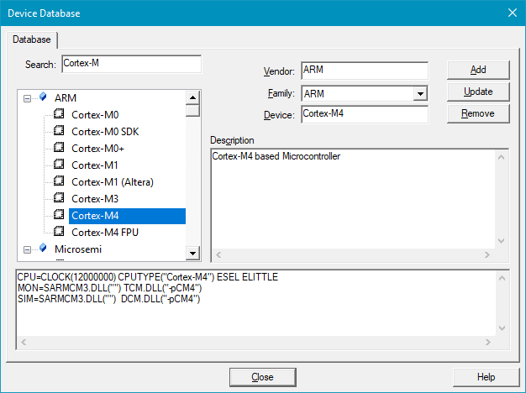Select the Cortex-M1 (Altera) device
Viewport: 526px width, 393px height.
pyautogui.click(x=113, y=182)
